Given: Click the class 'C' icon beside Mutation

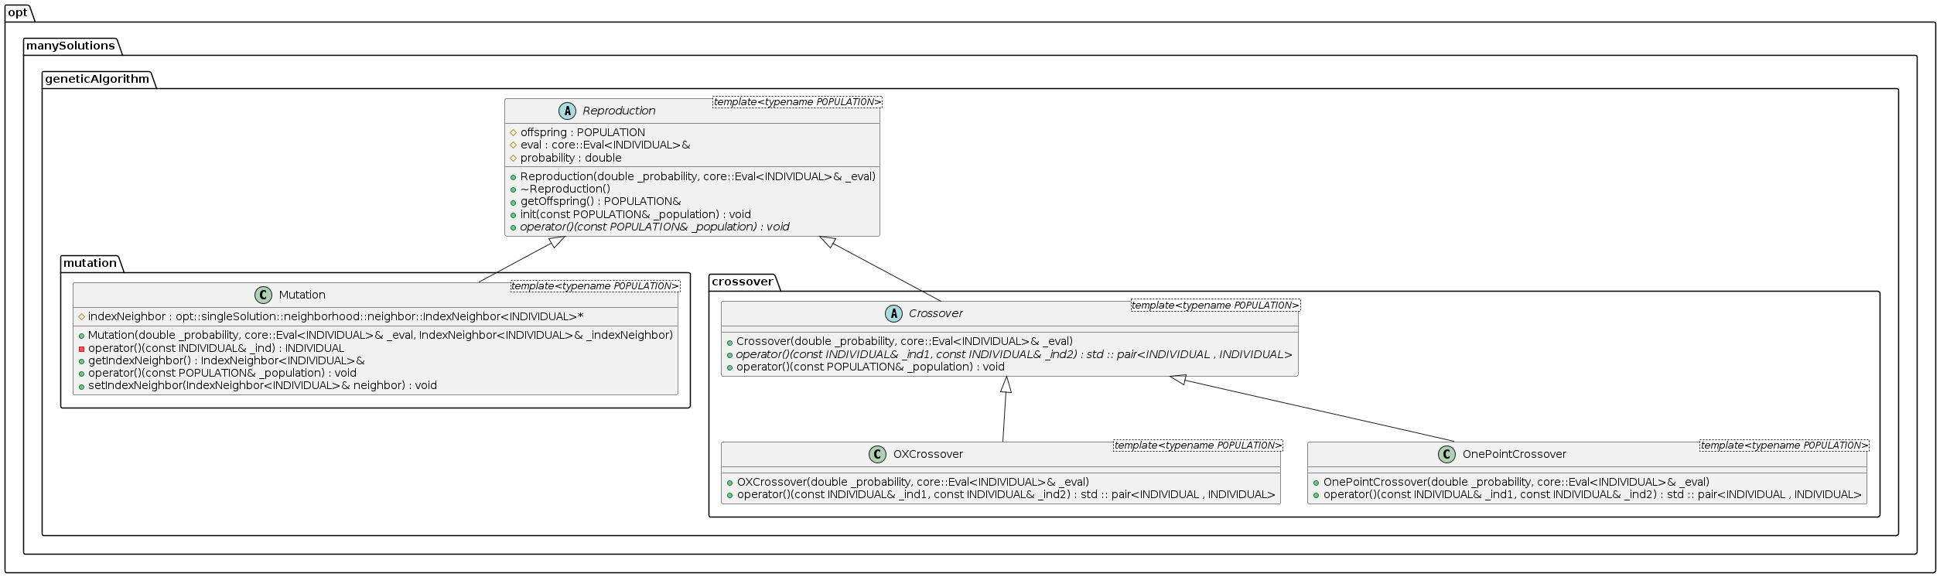Looking at the screenshot, I should click(x=263, y=295).
